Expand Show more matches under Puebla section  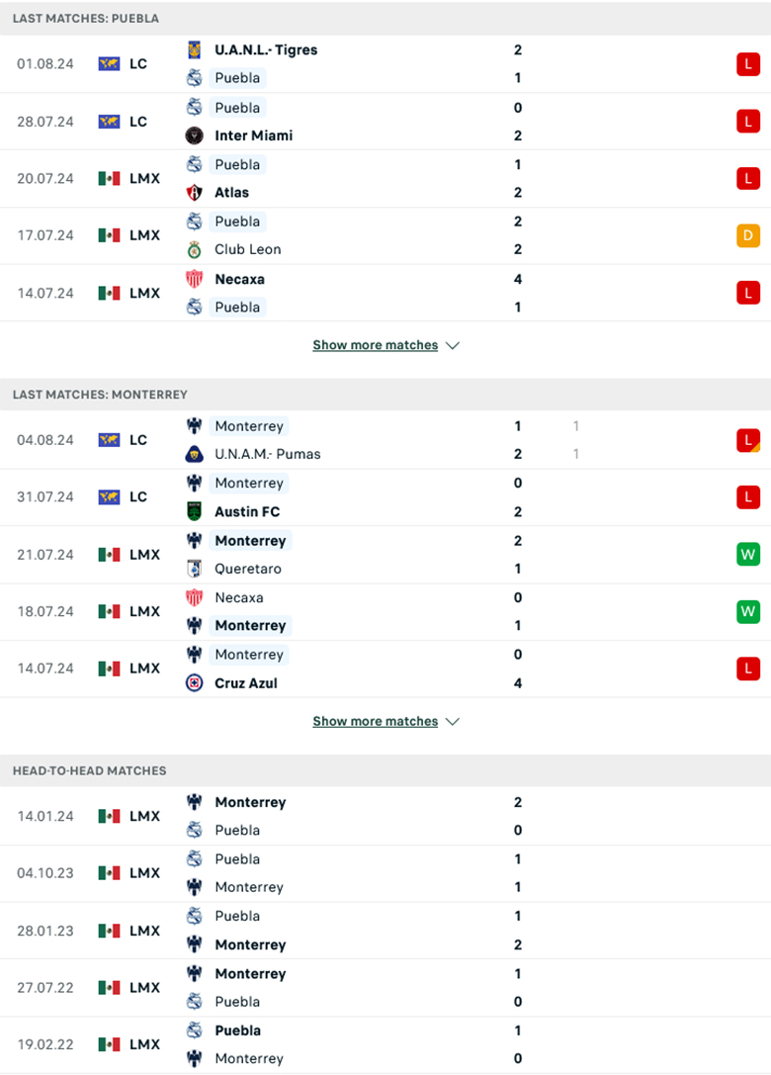tap(376, 345)
